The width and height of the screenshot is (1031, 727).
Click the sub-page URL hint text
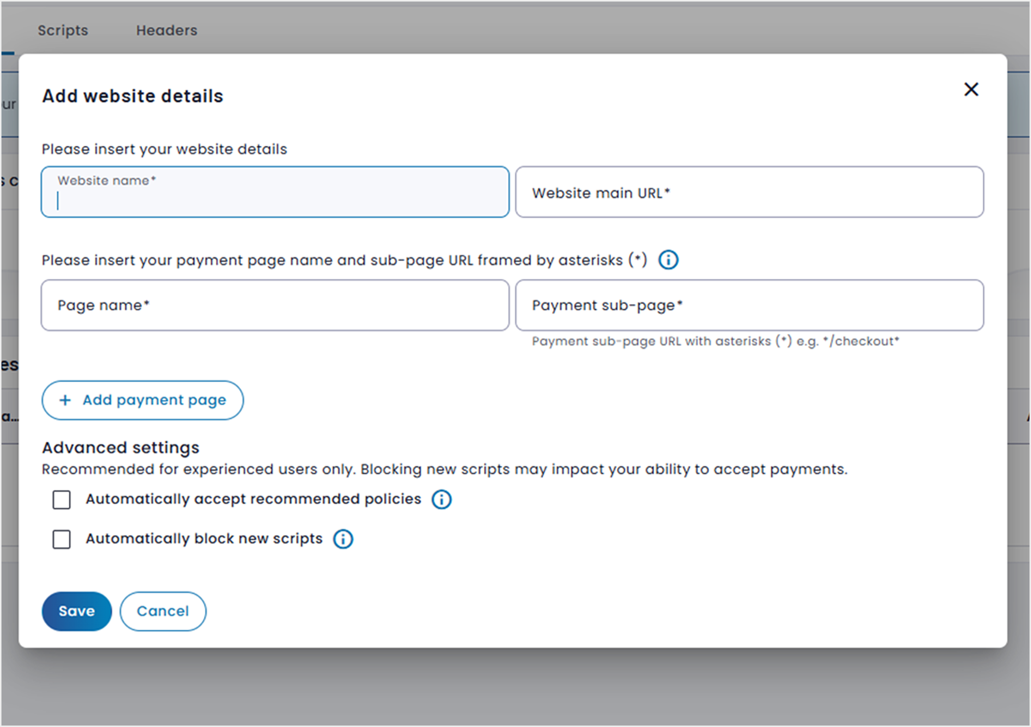[716, 341]
